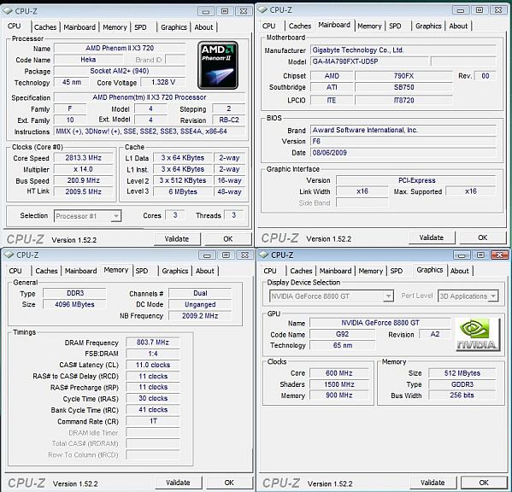Open Memory tab in the Graphics window
512x492 pixels.
tap(371, 271)
